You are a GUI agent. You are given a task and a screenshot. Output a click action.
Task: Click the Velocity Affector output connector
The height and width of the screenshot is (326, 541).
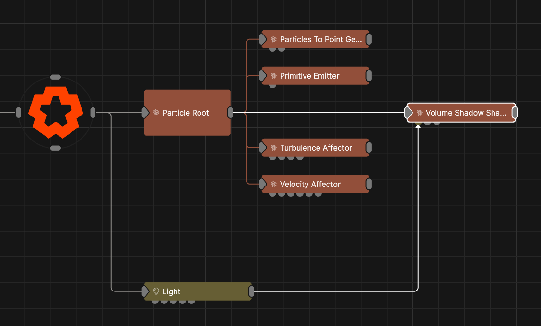[x=369, y=184]
